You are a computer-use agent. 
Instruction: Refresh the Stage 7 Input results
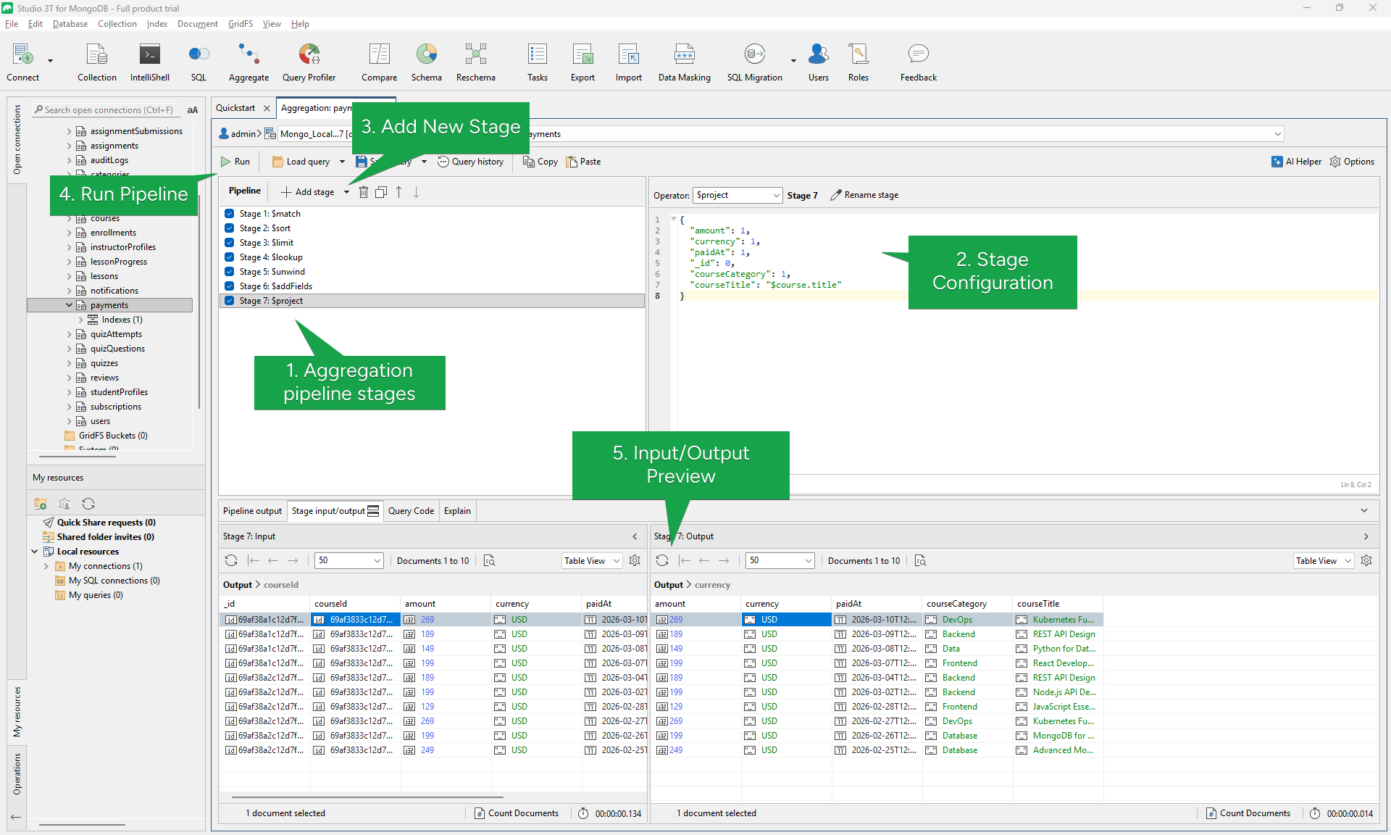point(231,560)
